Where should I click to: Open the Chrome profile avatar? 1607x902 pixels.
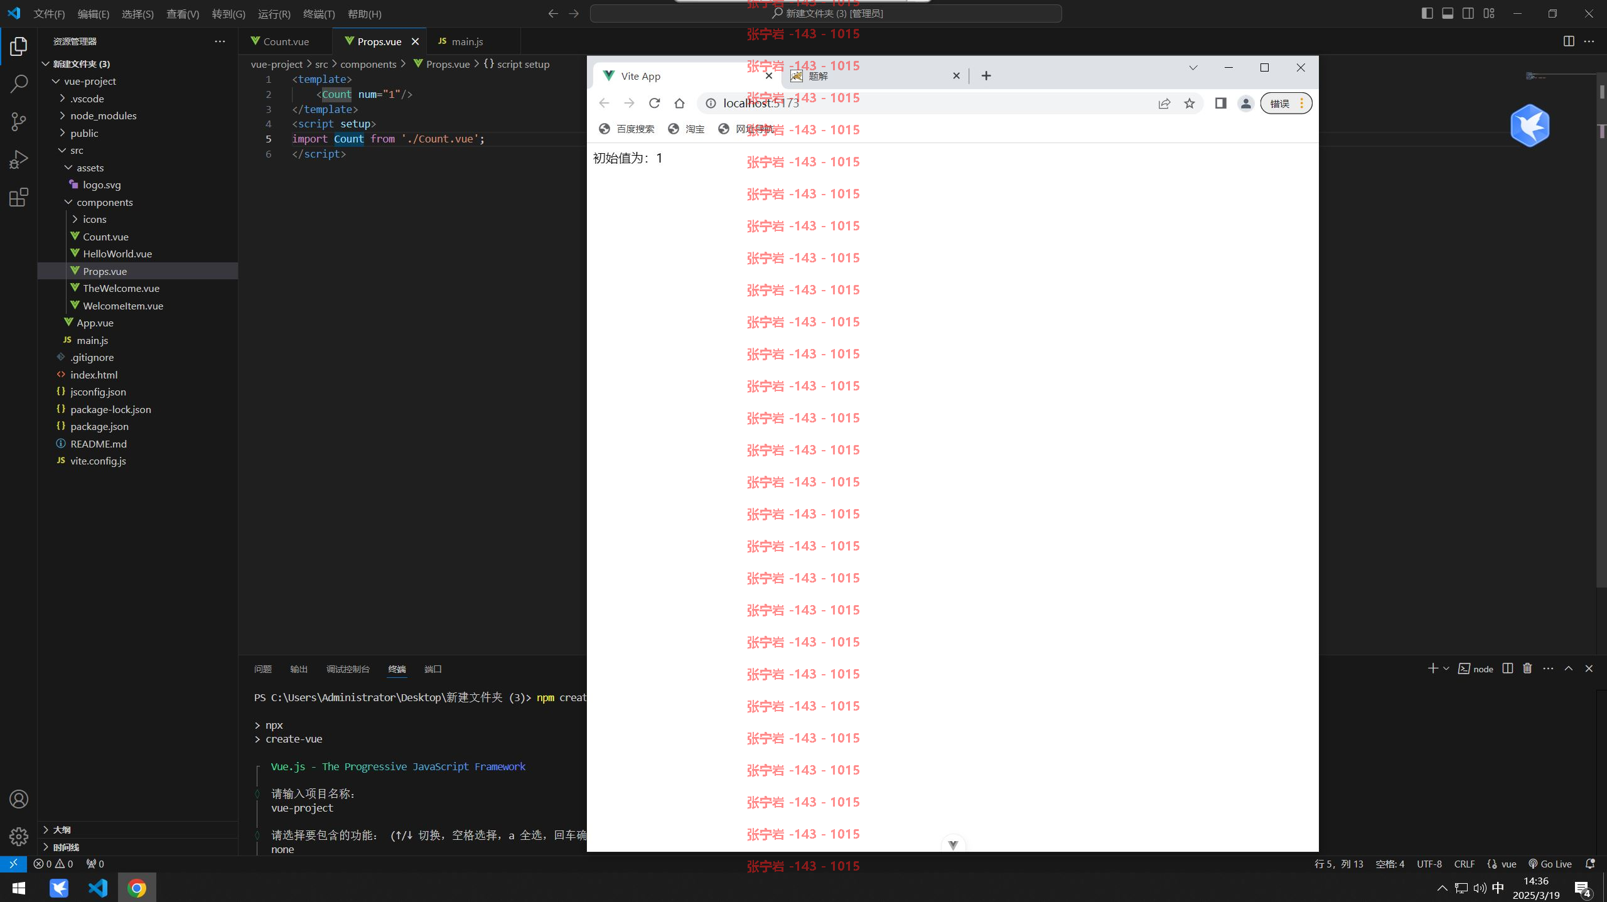tap(1246, 103)
